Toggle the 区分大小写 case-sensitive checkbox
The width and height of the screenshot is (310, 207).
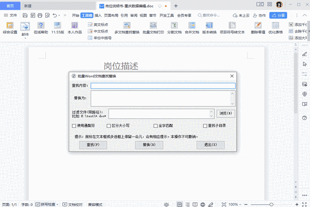(109, 126)
